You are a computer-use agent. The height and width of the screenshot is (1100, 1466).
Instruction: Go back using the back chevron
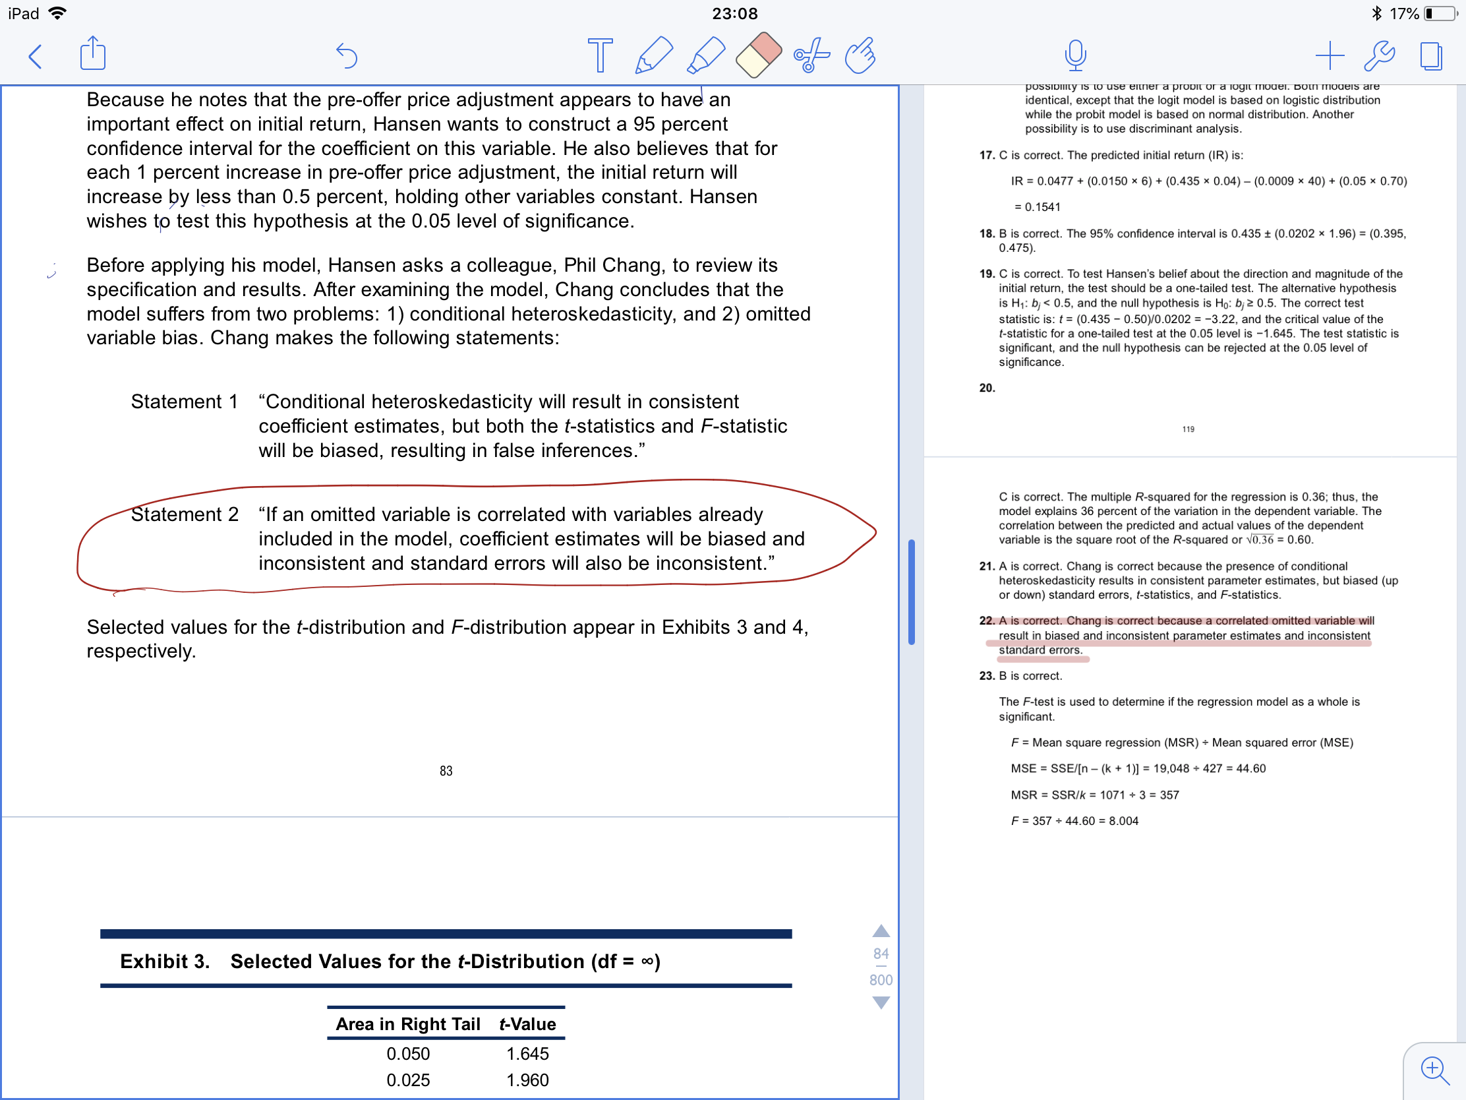[36, 56]
